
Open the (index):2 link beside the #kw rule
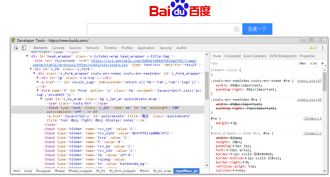tap(313, 119)
